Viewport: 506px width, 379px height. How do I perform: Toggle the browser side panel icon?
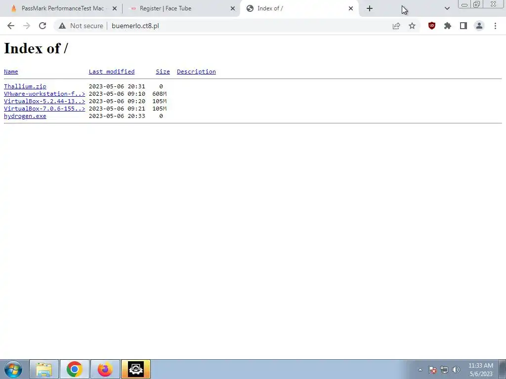(x=464, y=26)
